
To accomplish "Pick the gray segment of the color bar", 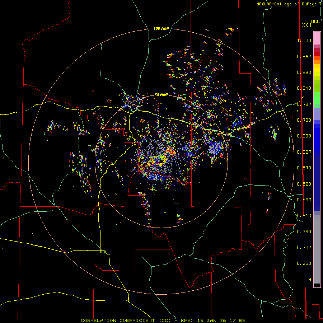I will pos(317,249).
